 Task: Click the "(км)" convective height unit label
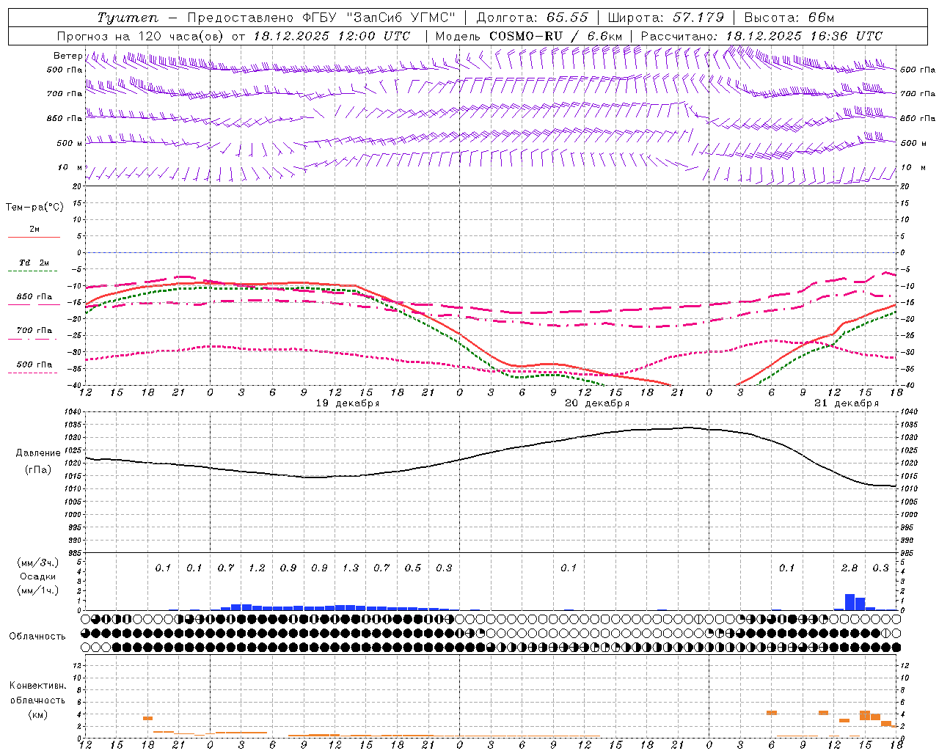click(x=37, y=714)
